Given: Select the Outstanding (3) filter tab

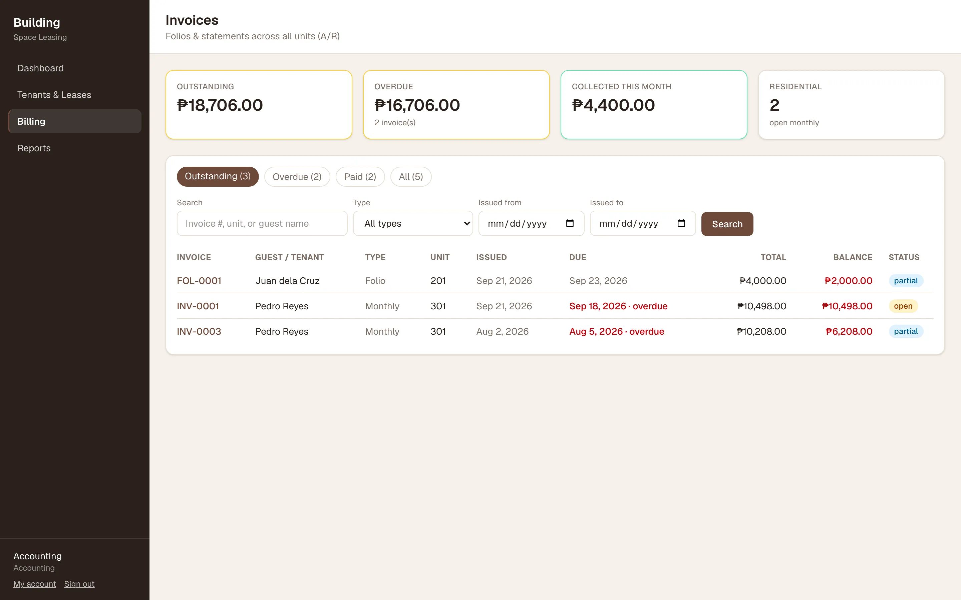Looking at the screenshot, I should click(218, 177).
